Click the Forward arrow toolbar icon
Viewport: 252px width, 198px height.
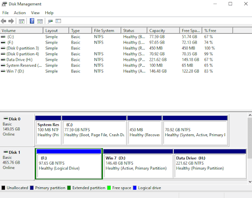coord(11,21)
